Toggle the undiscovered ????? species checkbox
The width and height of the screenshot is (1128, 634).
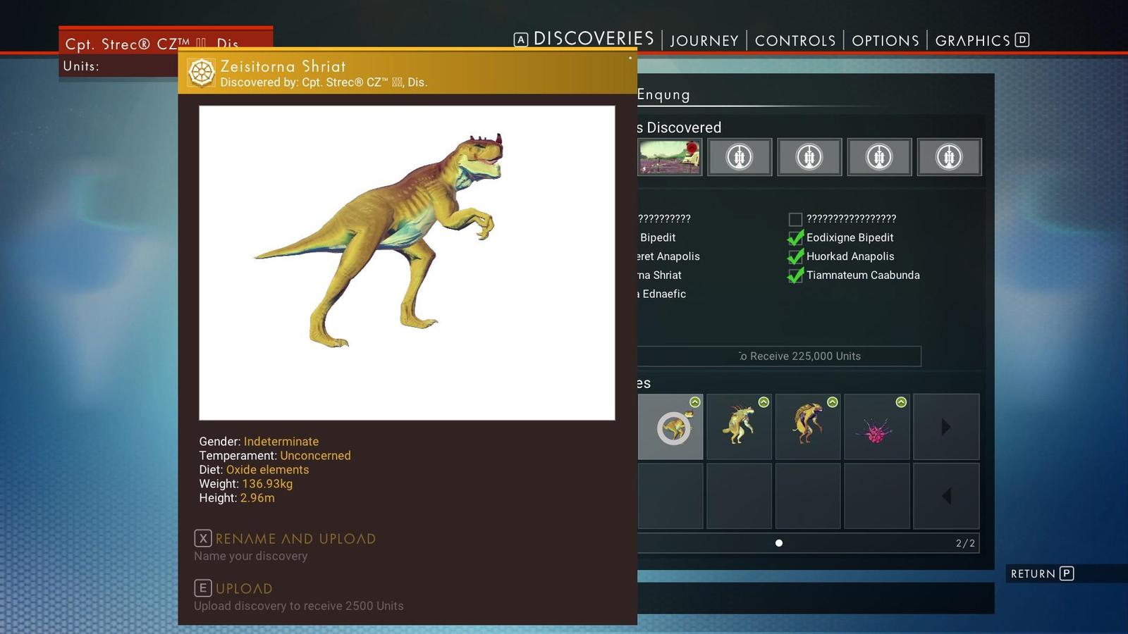(795, 219)
